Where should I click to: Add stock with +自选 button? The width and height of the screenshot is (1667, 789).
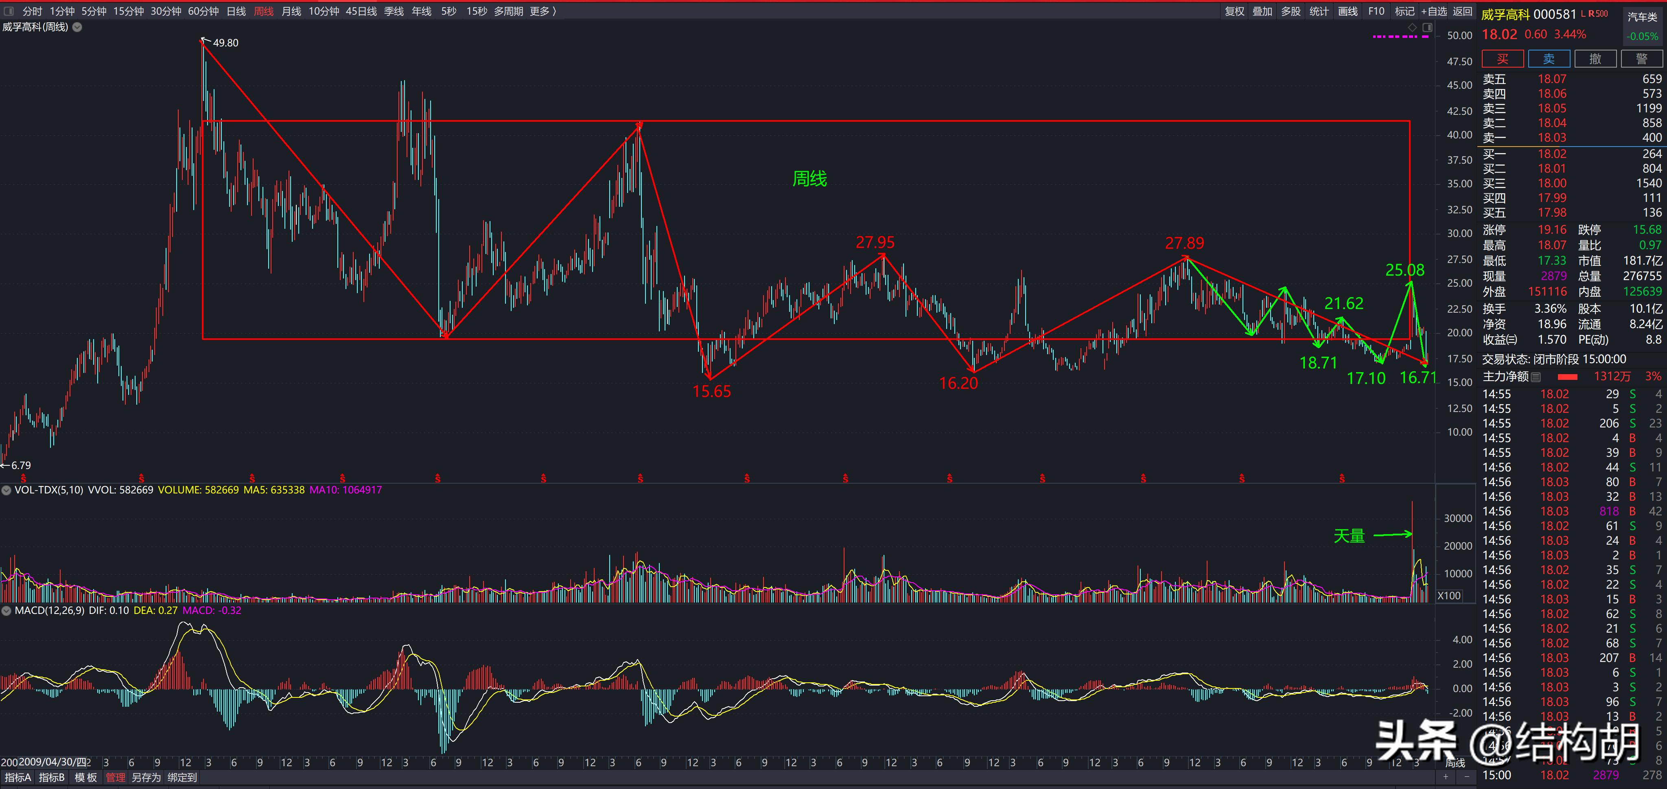(x=1434, y=11)
